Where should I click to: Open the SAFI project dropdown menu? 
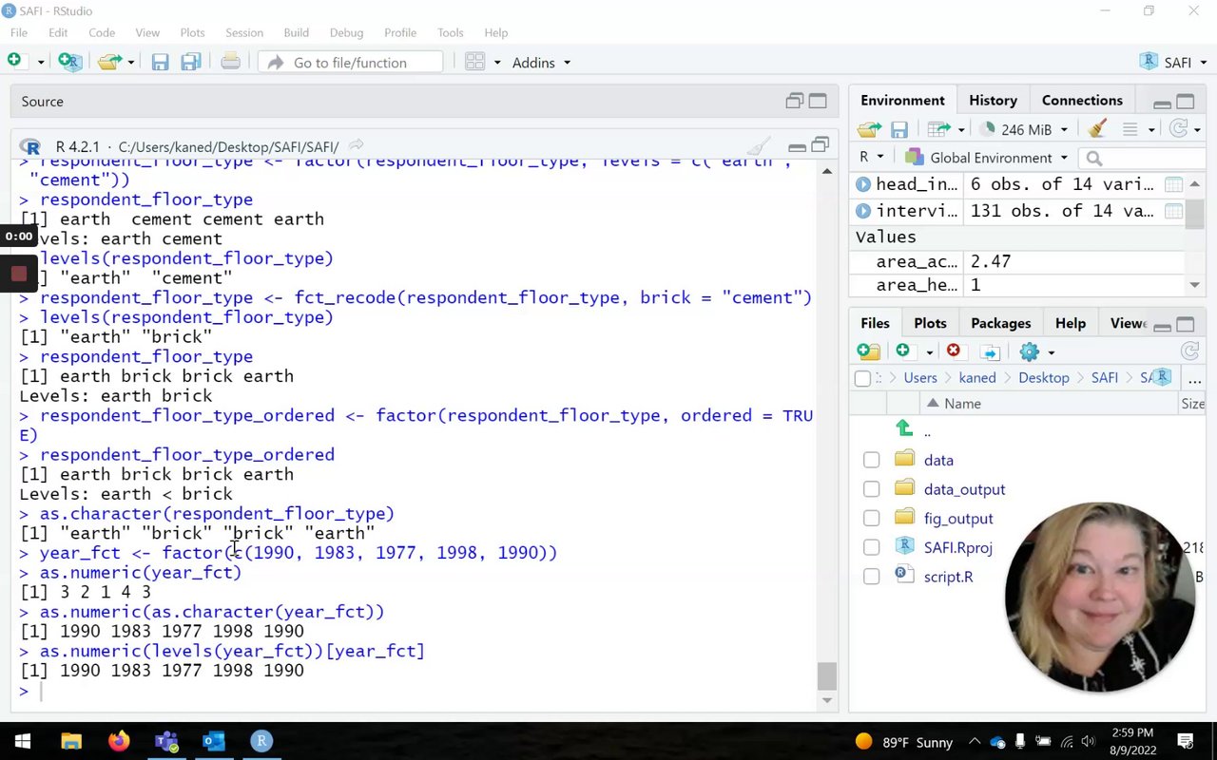(1177, 63)
